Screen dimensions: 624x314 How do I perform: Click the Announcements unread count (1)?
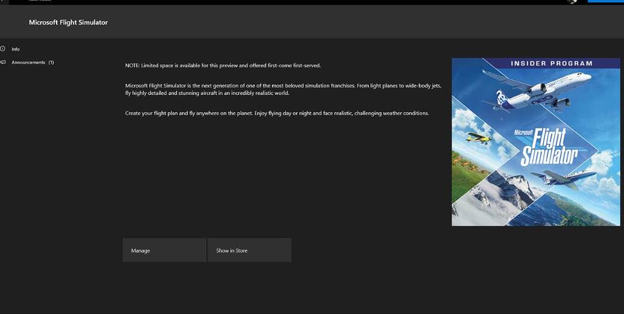(x=51, y=62)
